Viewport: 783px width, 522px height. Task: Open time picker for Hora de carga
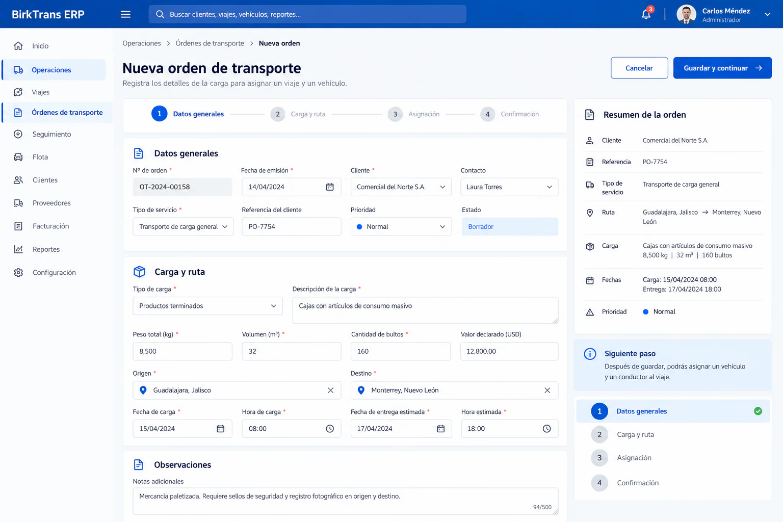tap(330, 429)
